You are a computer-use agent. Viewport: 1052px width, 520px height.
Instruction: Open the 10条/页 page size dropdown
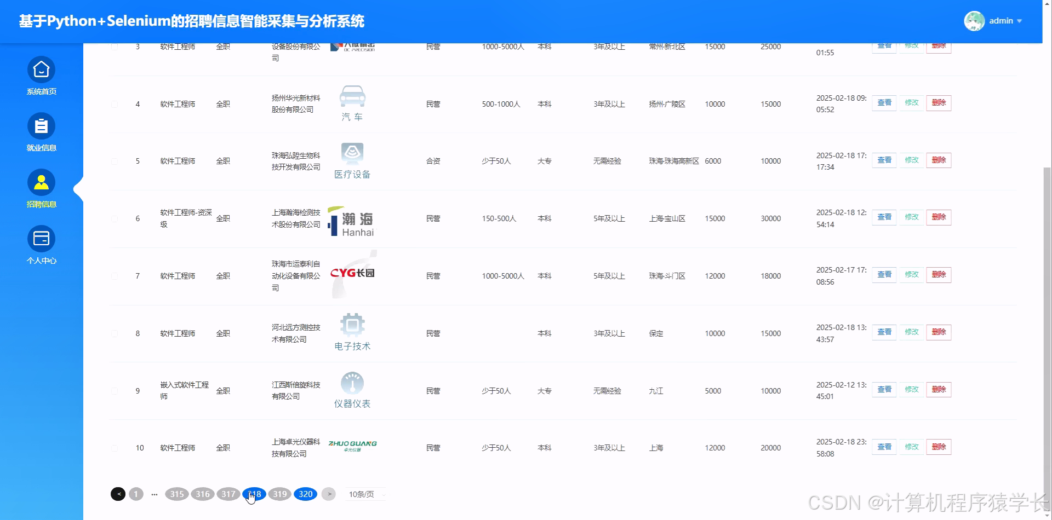[x=365, y=494]
